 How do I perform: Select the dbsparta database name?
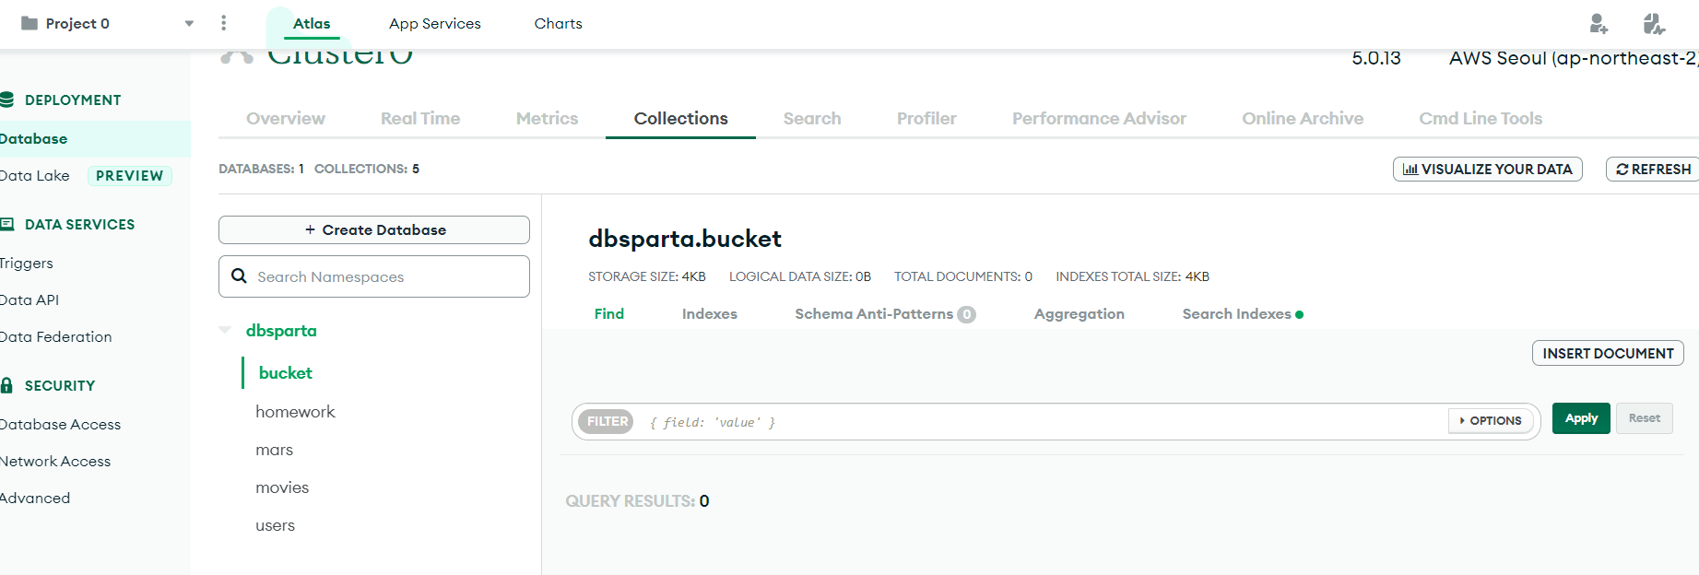point(281,330)
